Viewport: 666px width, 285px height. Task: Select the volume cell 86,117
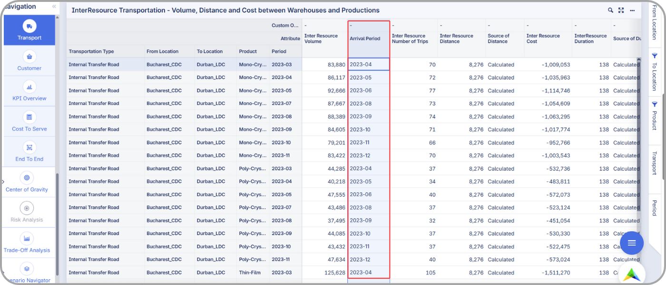(x=325, y=77)
